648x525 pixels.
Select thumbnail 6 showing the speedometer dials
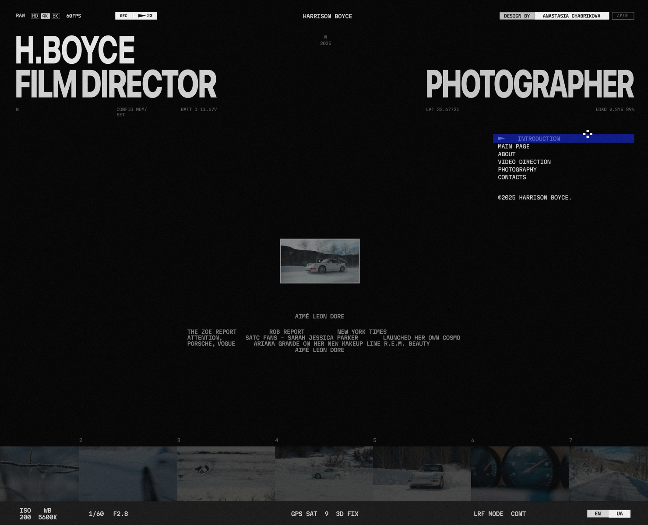tap(519, 473)
